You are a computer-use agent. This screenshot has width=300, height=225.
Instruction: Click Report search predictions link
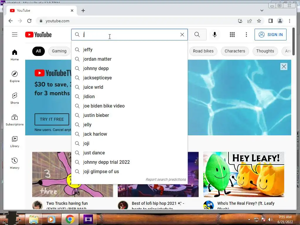click(166, 180)
